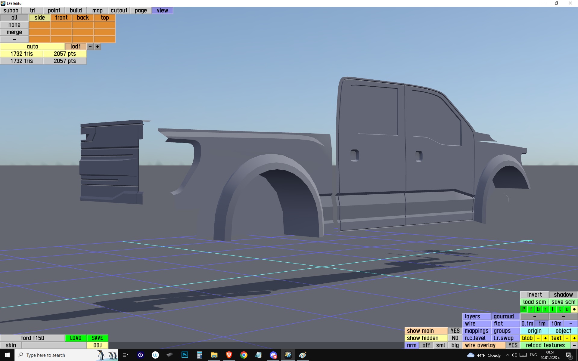578x361 pixels.
Task: Open the point menu tab
Action: (54, 11)
